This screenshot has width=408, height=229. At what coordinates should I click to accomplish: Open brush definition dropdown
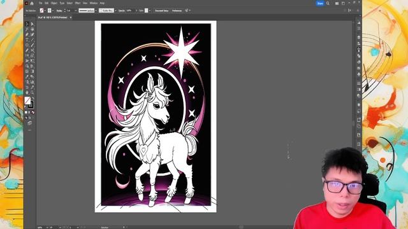[115, 11]
